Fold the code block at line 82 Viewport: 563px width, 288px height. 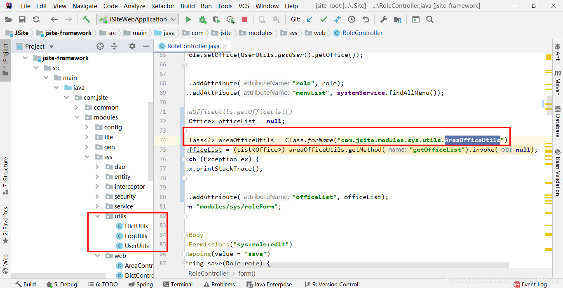click(x=184, y=216)
